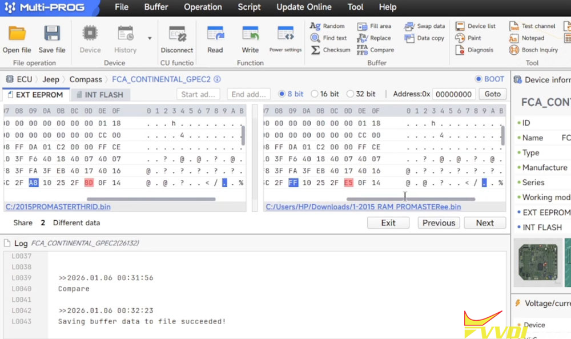This screenshot has height=339, width=571.
Task: Click the Open file icon
Action: click(x=17, y=34)
